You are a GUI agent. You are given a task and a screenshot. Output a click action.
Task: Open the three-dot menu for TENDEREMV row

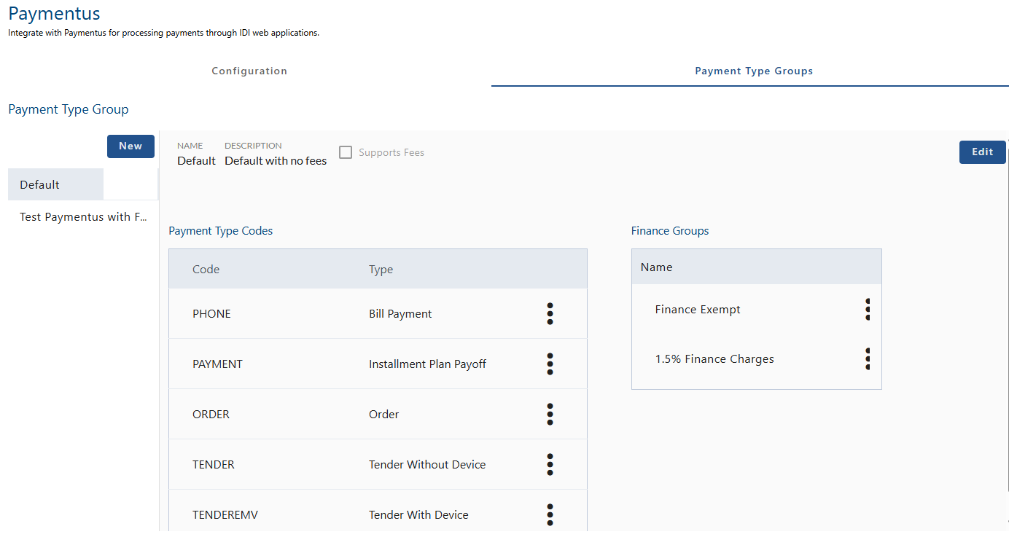point(550,514)
